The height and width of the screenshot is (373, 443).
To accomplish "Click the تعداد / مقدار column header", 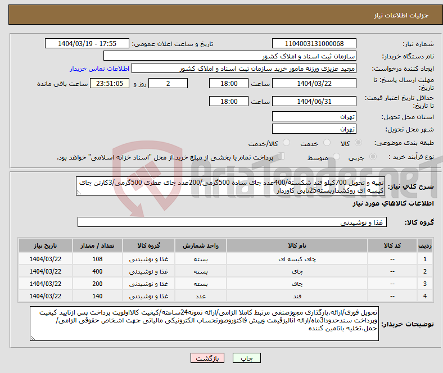I will coord(97,245).
